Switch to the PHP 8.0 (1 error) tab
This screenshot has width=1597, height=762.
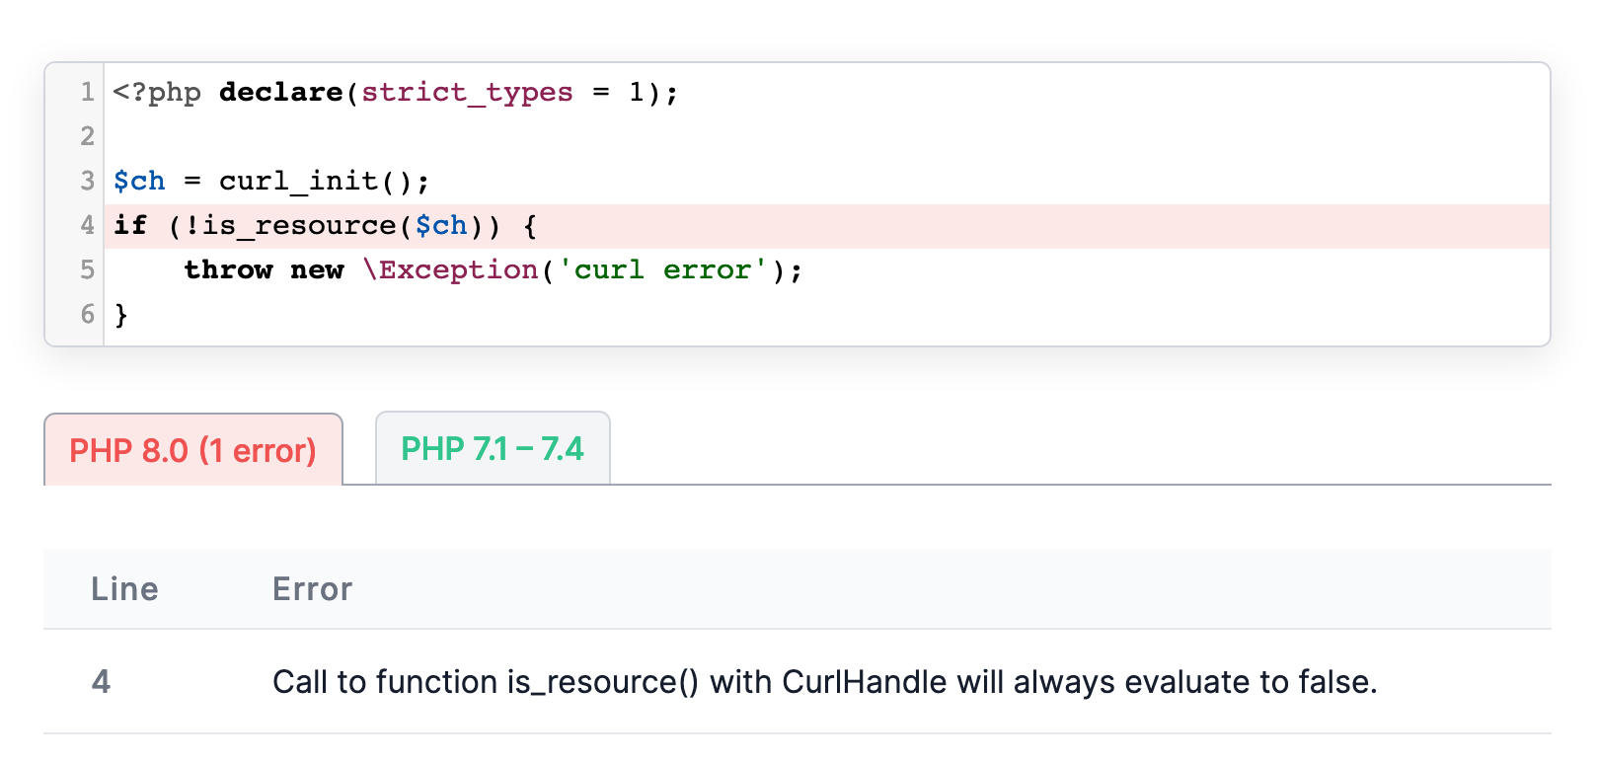(x=192, y=451)
